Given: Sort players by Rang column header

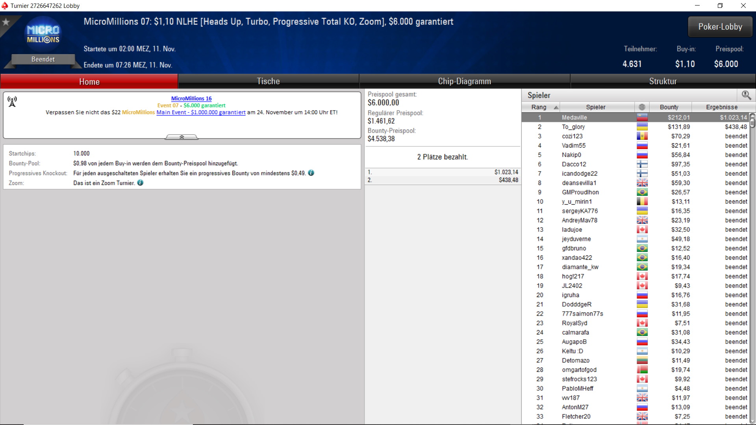Looking at the screenshot, I should [540, 107].
